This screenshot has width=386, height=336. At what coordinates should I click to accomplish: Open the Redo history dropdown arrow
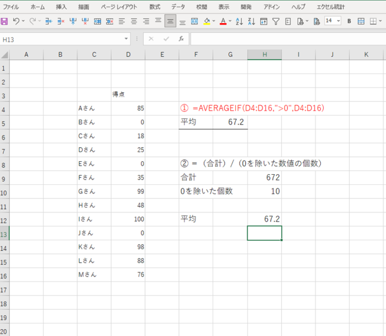tap(39, 21)
